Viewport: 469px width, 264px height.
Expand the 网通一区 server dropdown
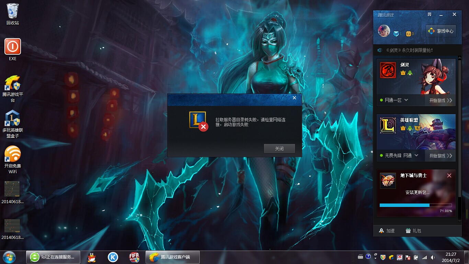tap(406, 100)
